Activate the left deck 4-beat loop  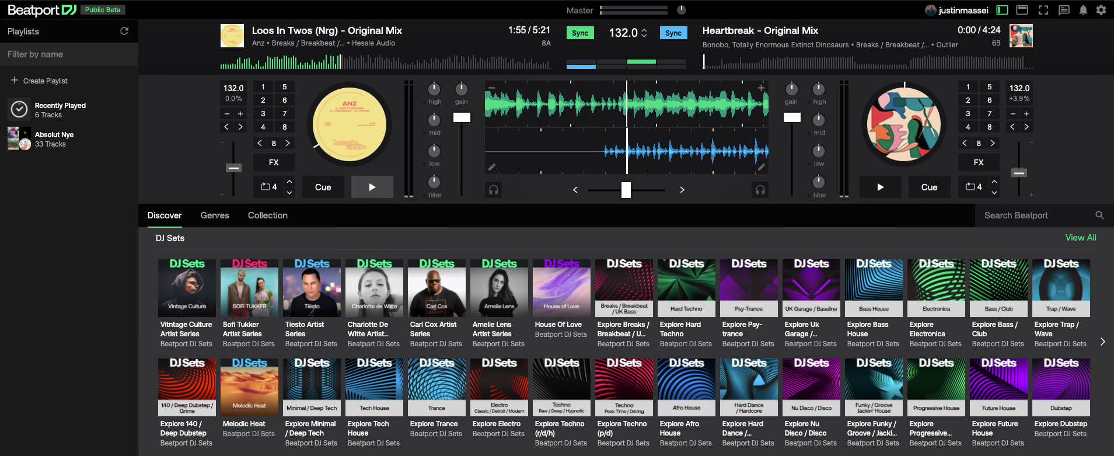coord(268,187)
